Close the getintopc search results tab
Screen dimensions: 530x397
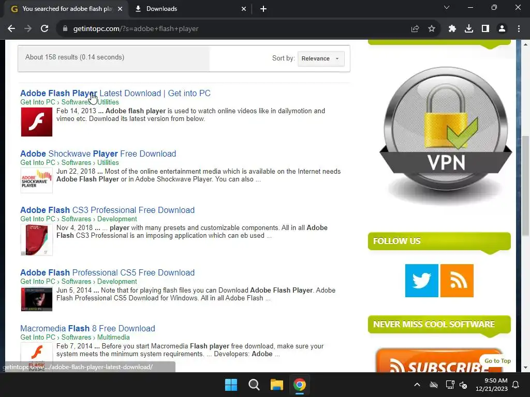120,9
